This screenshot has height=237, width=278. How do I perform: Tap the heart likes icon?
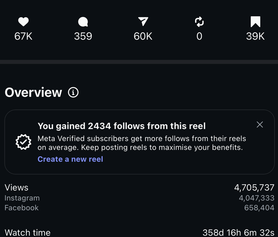pyautogui.click(x=24, y=22)
